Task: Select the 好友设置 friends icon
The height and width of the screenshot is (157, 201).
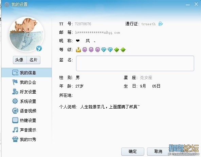Action: [15, 92]
